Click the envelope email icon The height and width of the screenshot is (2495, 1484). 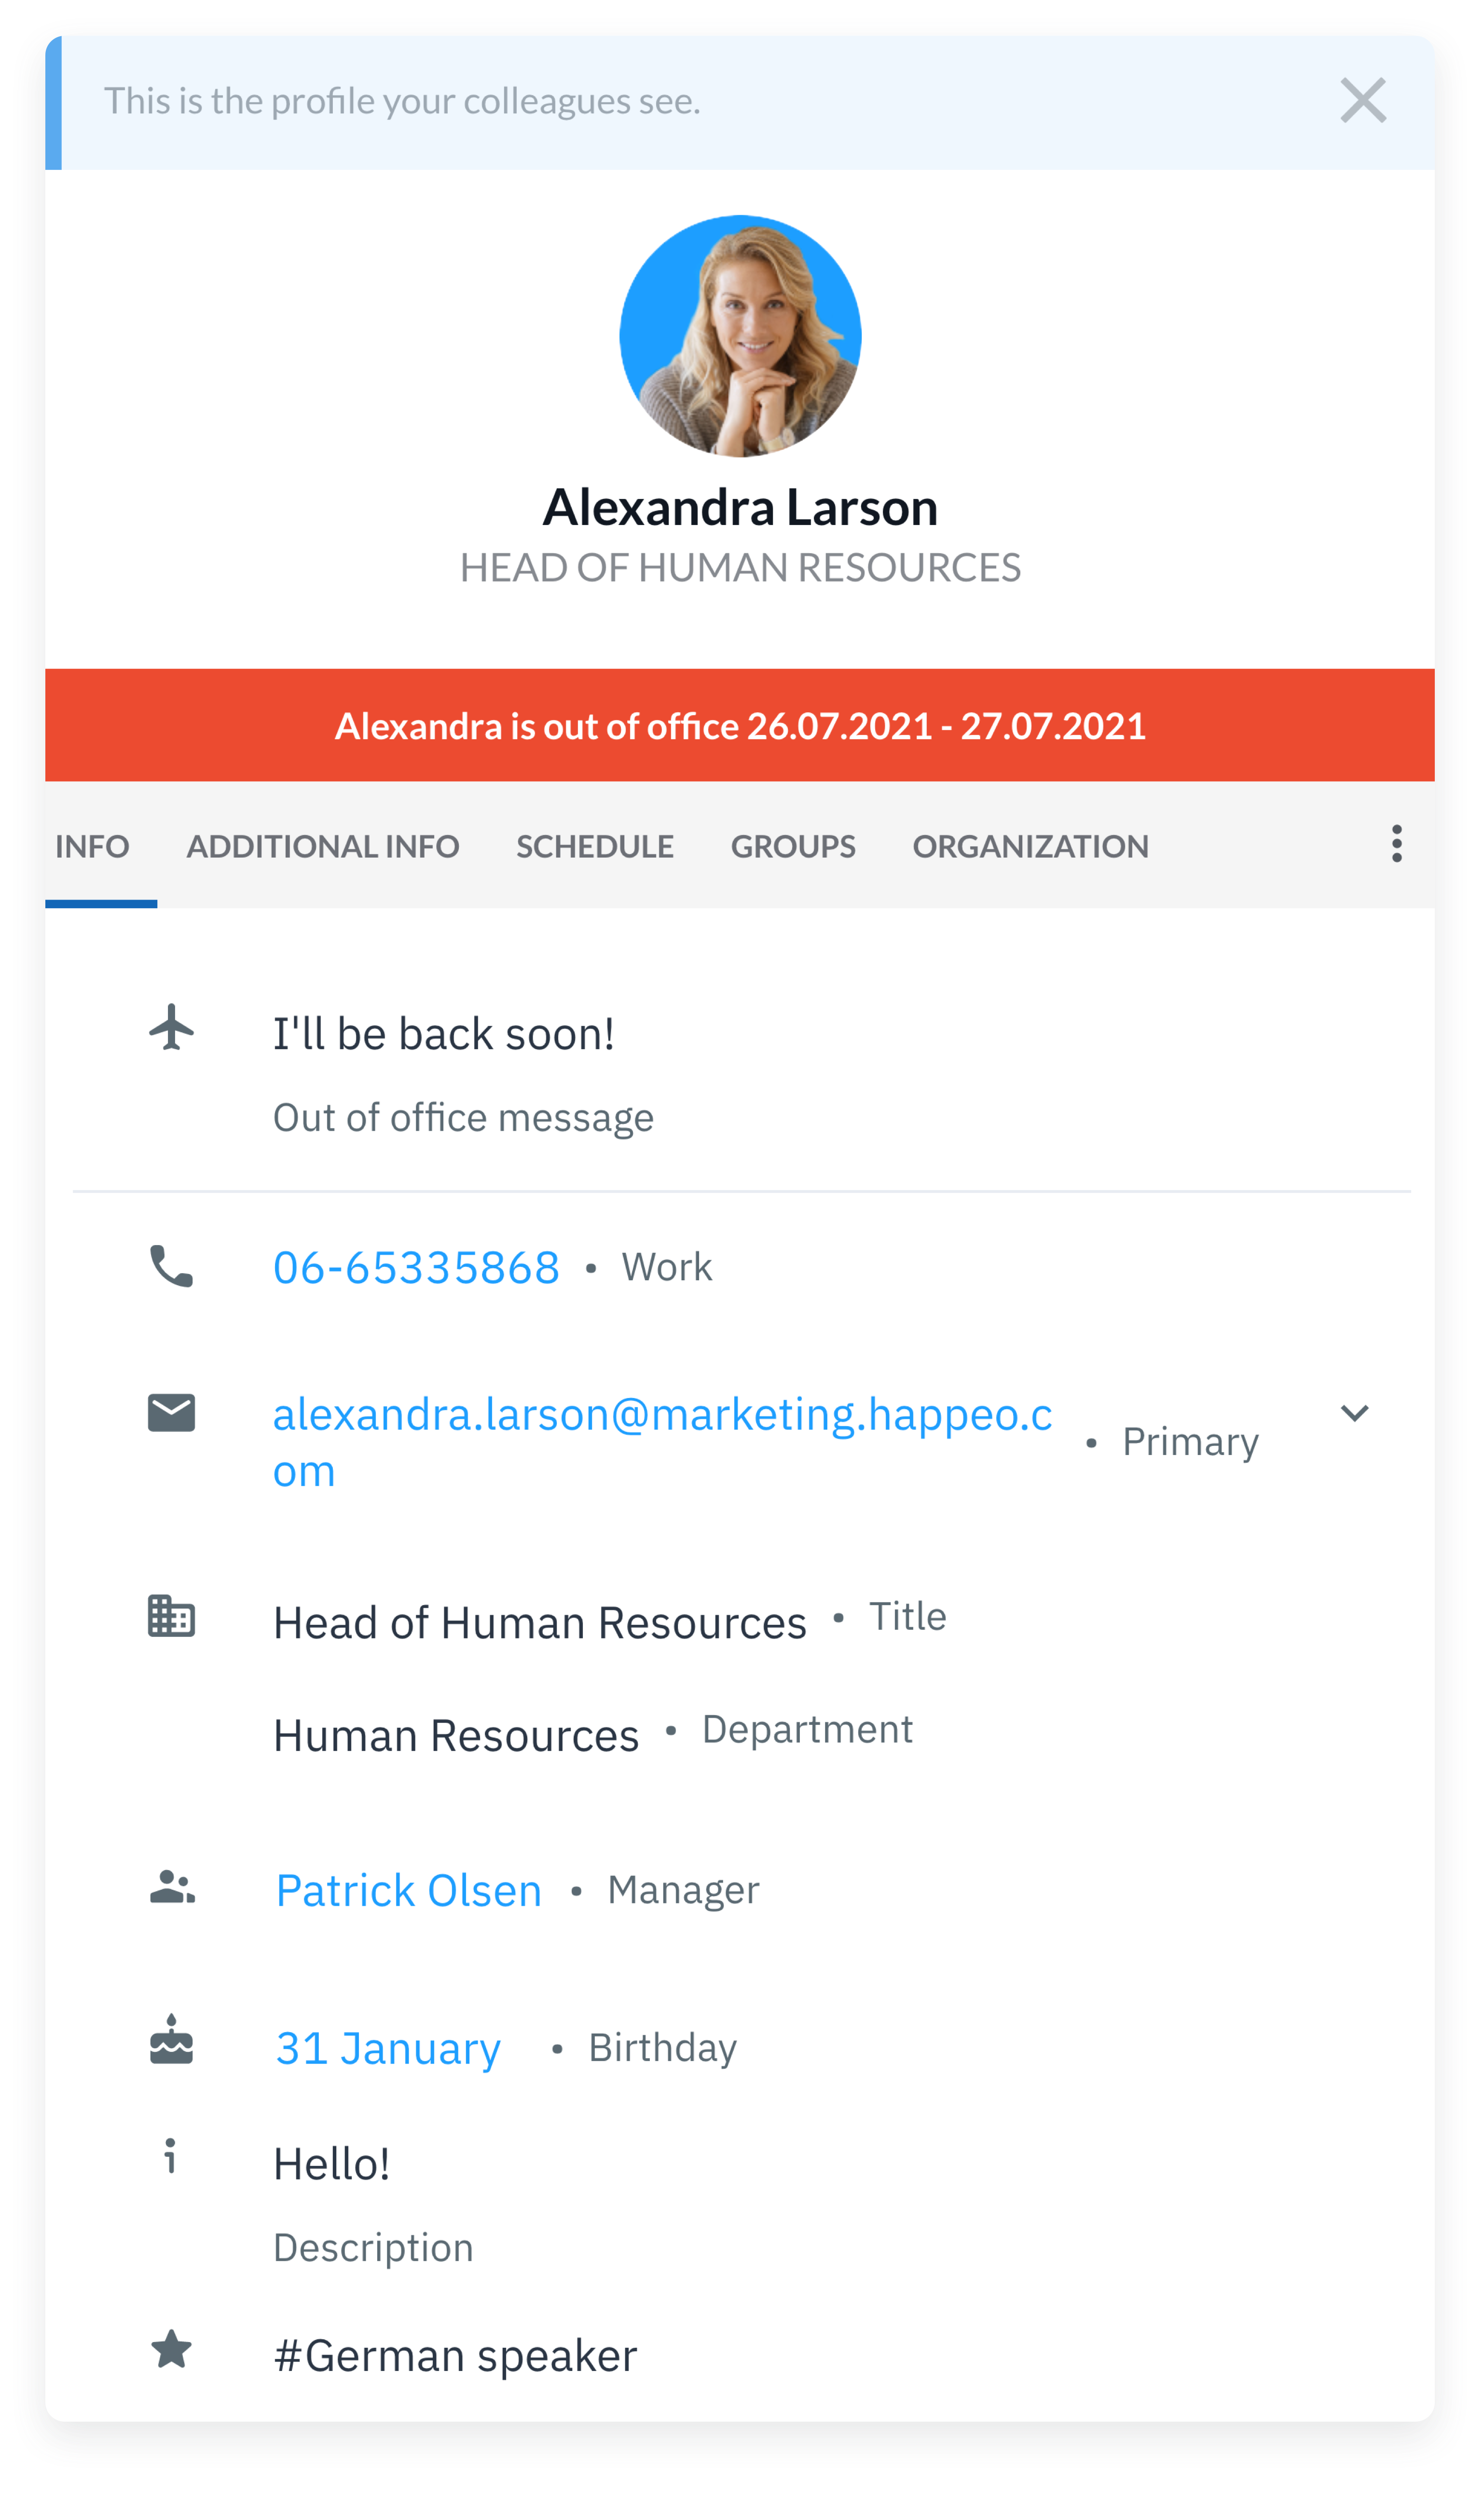[x=172, y=1413]
